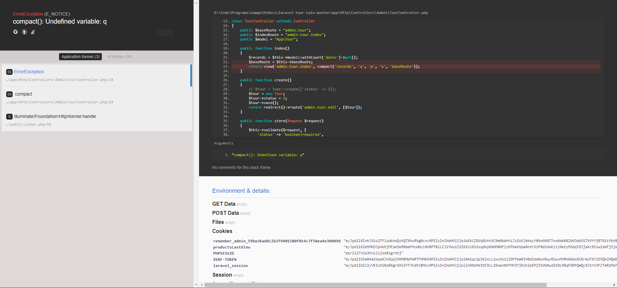Click the frames panel scrollbar up arrow
The image size is (617, 288).
click(196, 3)
